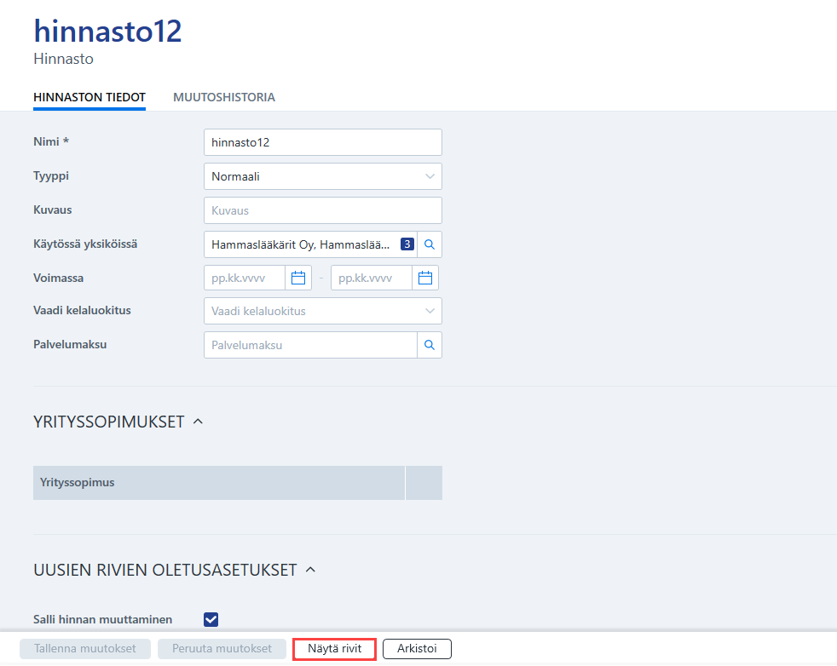Uncheck Salli hinnan muuttaminen checkbox
Viewport: 837px width, 666px height.
(x=211, y=620)
